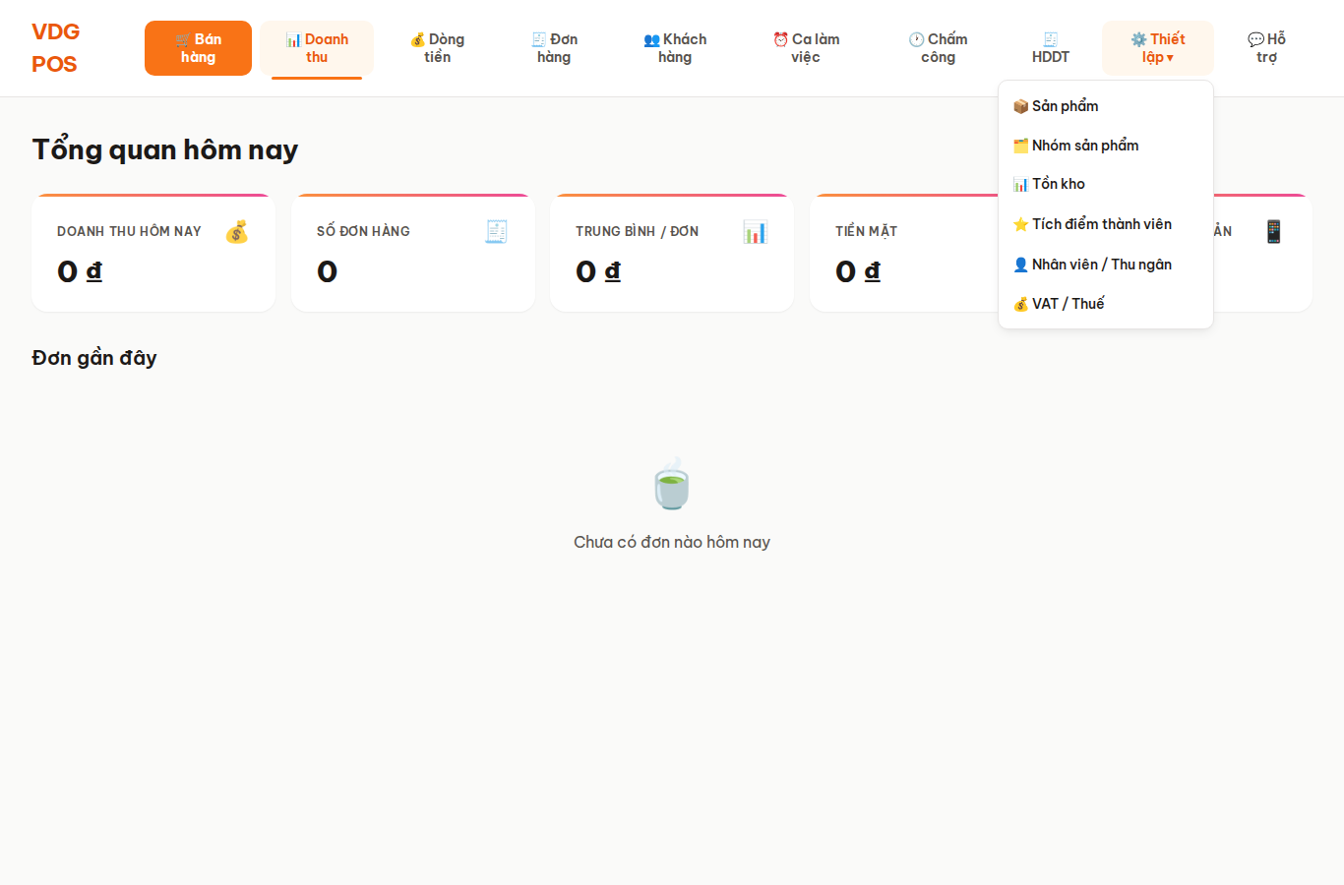
Task: Click the Doanh thu hôm nay value 0 đ
Action: click(x=80, y=271)
